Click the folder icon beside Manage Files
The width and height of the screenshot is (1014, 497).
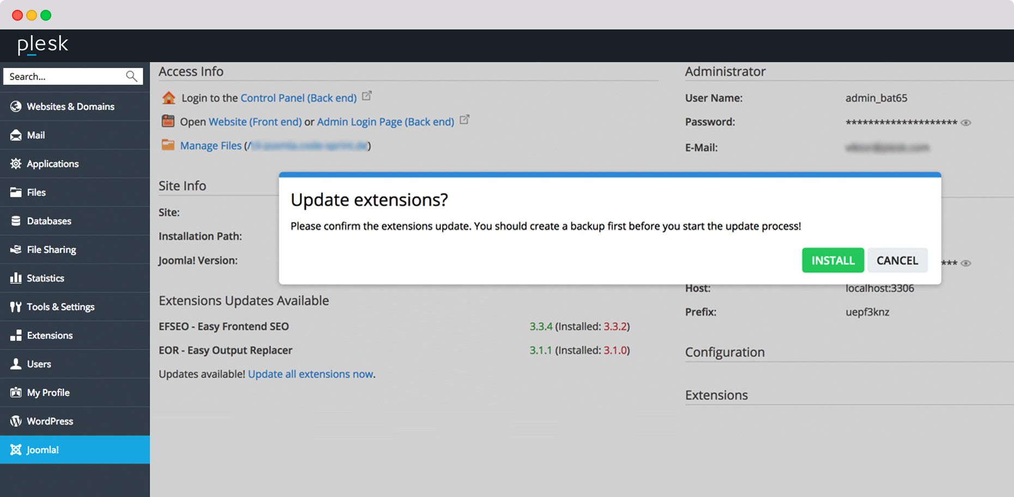pyautogui.click(x=168, y=145)
